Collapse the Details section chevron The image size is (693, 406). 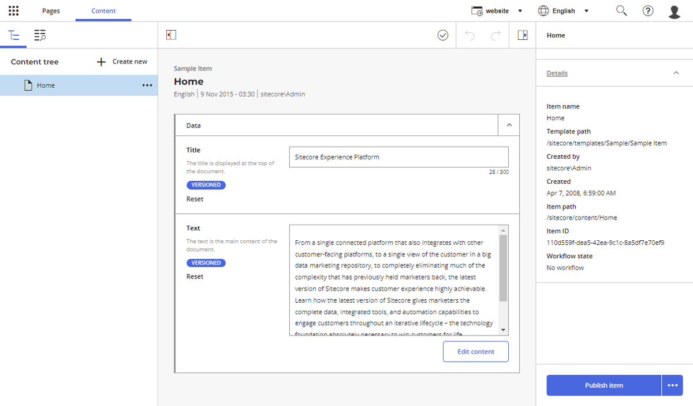pyautogui.click(x=676, y=73)
